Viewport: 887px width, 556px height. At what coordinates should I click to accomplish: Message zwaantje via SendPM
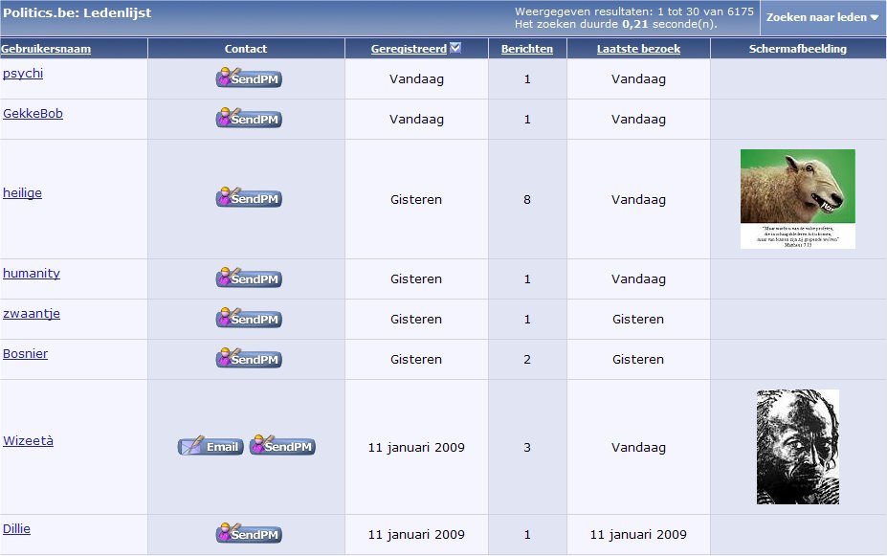pos(249,319)
